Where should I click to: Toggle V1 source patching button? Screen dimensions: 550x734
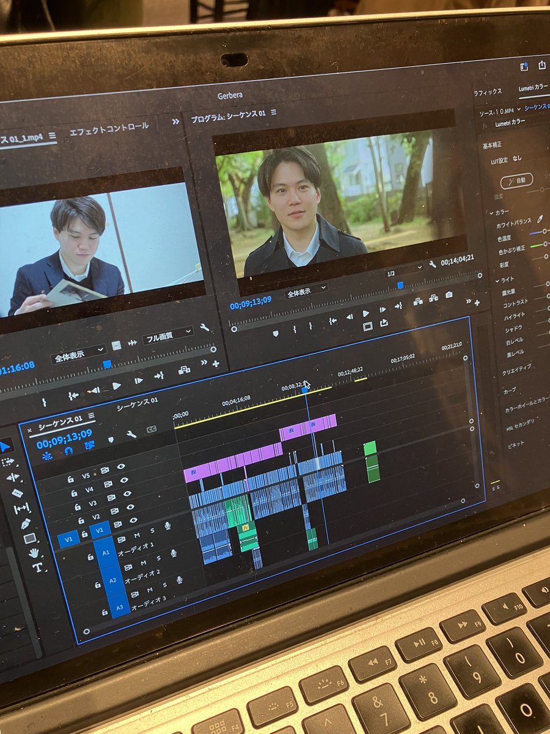pos(68,539)
